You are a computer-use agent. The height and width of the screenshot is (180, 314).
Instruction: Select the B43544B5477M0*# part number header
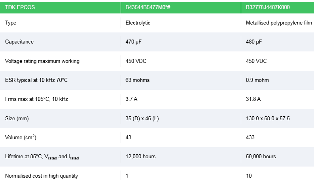tap(148, 7)
